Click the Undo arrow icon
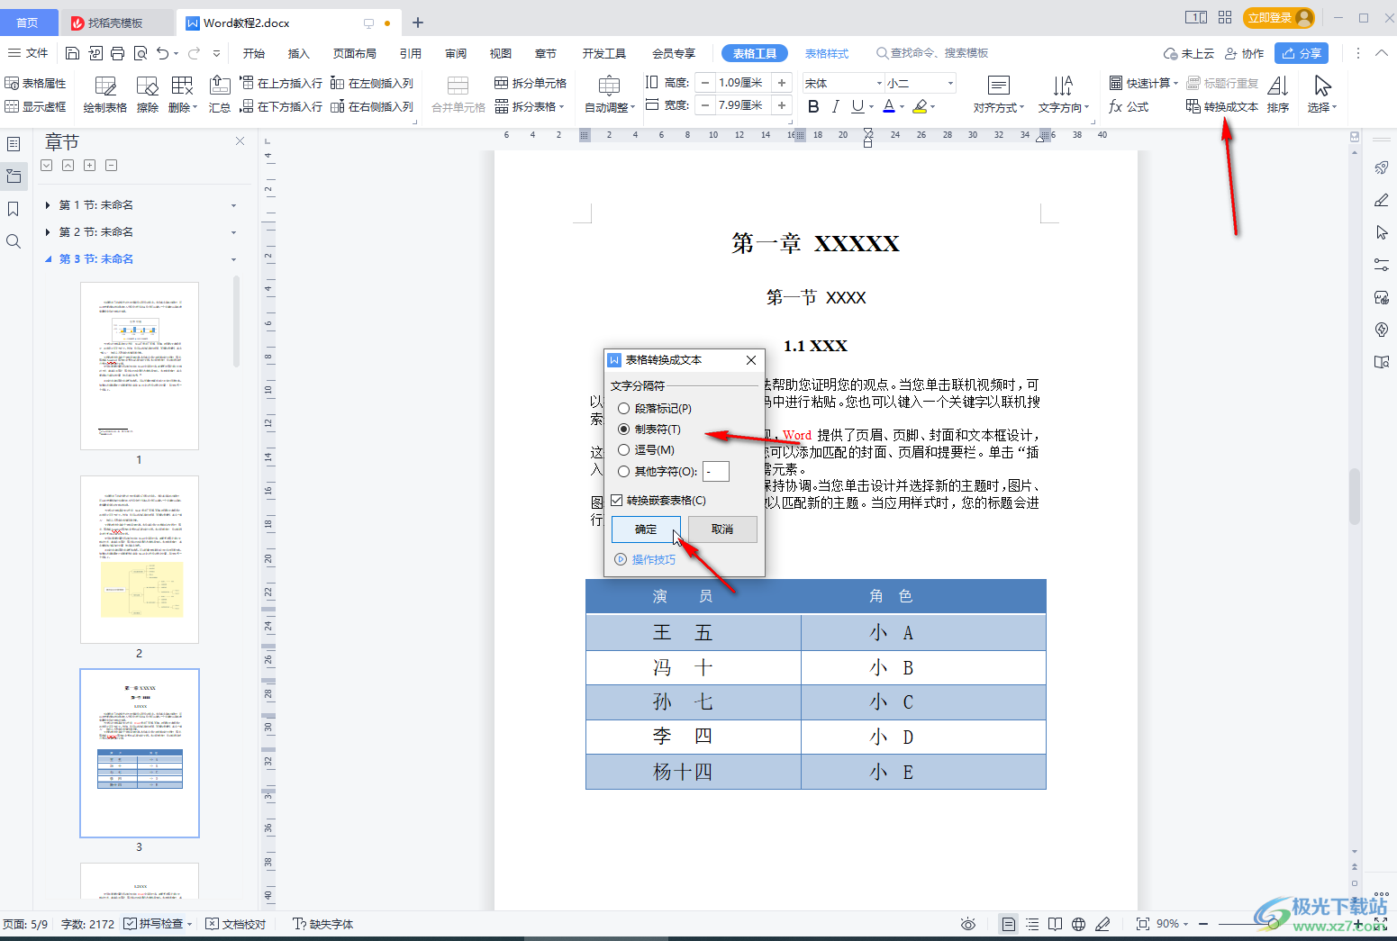Viewport: 1397px width, 941px height. tap(162, 53)
